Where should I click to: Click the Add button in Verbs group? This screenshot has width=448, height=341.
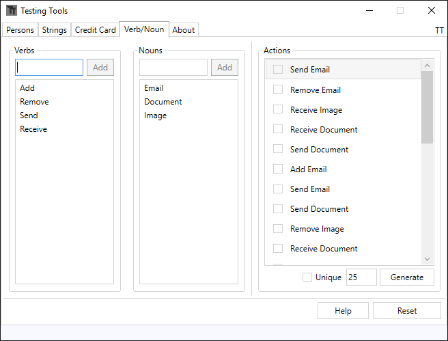click(x=100, y=68)
